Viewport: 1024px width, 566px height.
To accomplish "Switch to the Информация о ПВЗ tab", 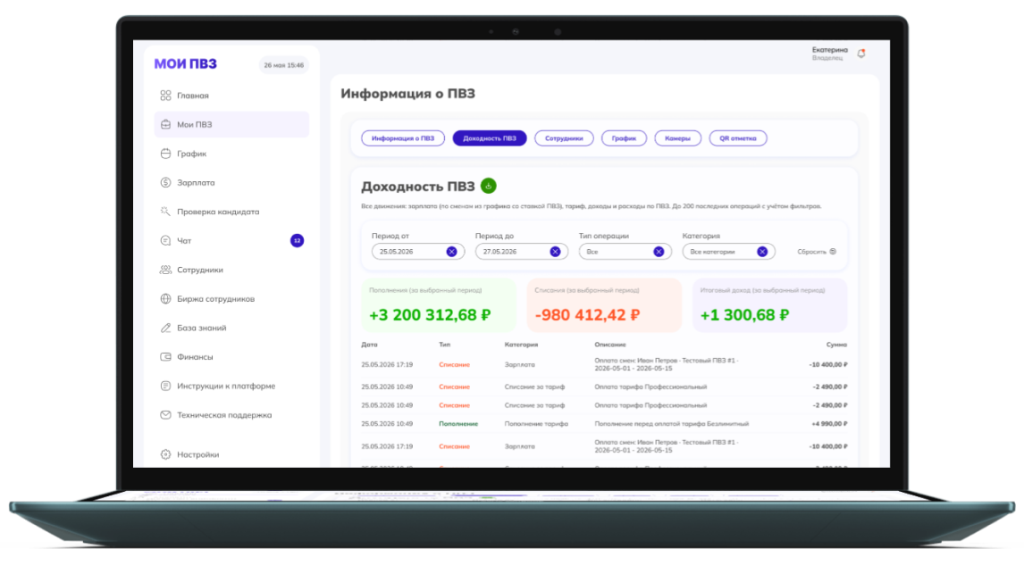I will coord(403,138).
